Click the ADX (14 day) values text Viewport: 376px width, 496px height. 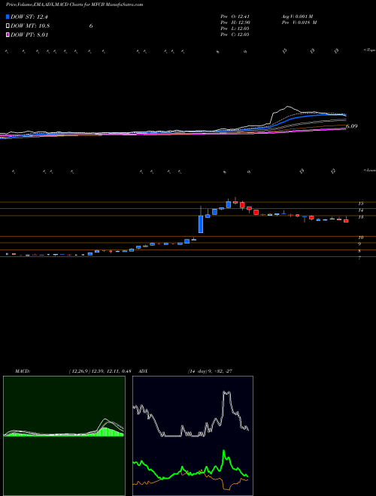click(210, 371)
